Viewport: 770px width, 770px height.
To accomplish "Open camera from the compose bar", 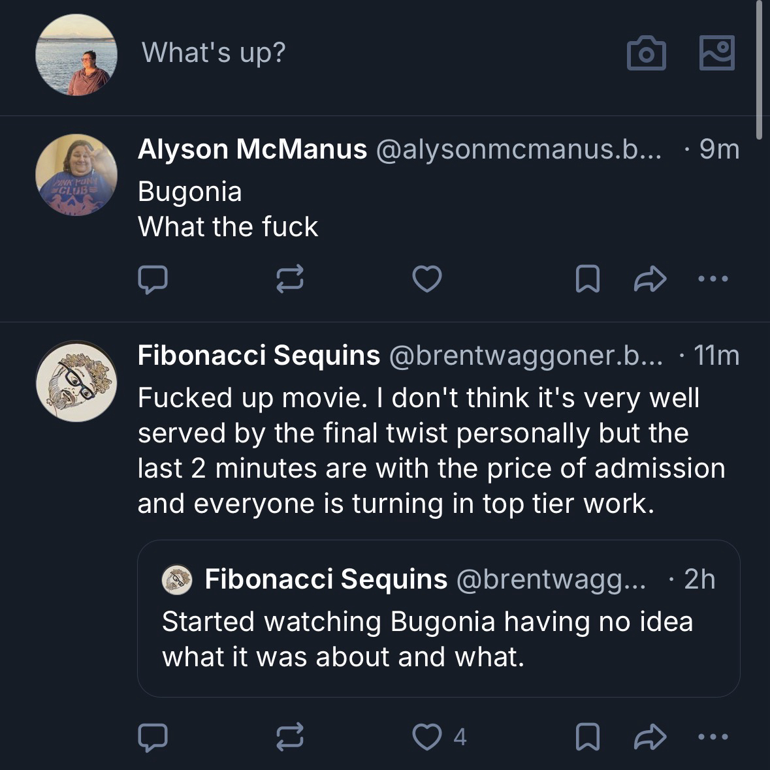I will (x=646, y=54).
